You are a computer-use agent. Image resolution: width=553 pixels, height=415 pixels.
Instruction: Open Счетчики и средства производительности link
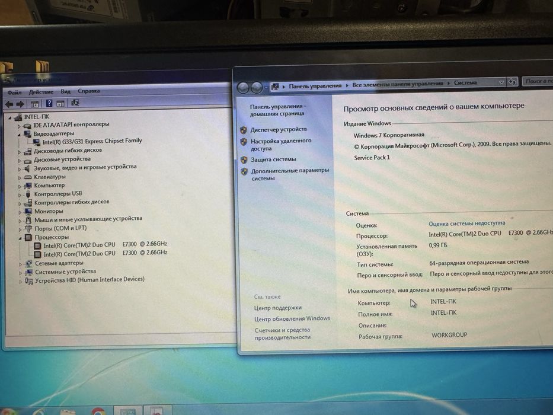tap(283, 333)
